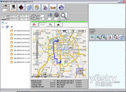Open the 1 dropdown under earth icon
Image resolution: width=126 pixels, height=92 pixels.
(x=58, y=19)
